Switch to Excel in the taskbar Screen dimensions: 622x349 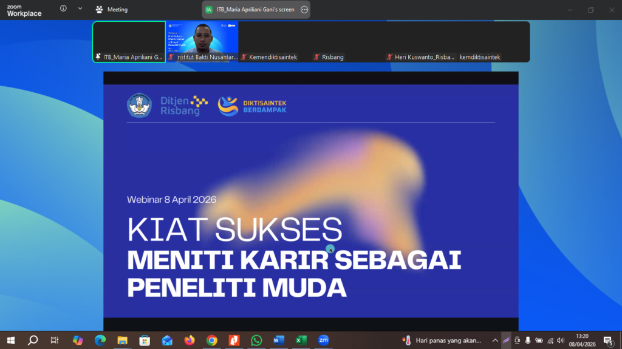point(301,340)
